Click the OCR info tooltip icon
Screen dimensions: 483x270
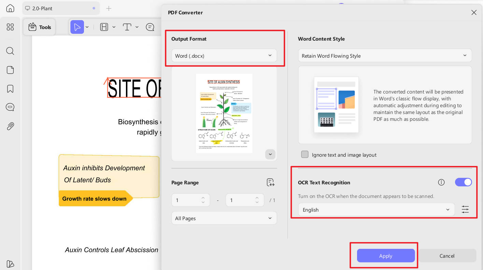click(441, 182)
